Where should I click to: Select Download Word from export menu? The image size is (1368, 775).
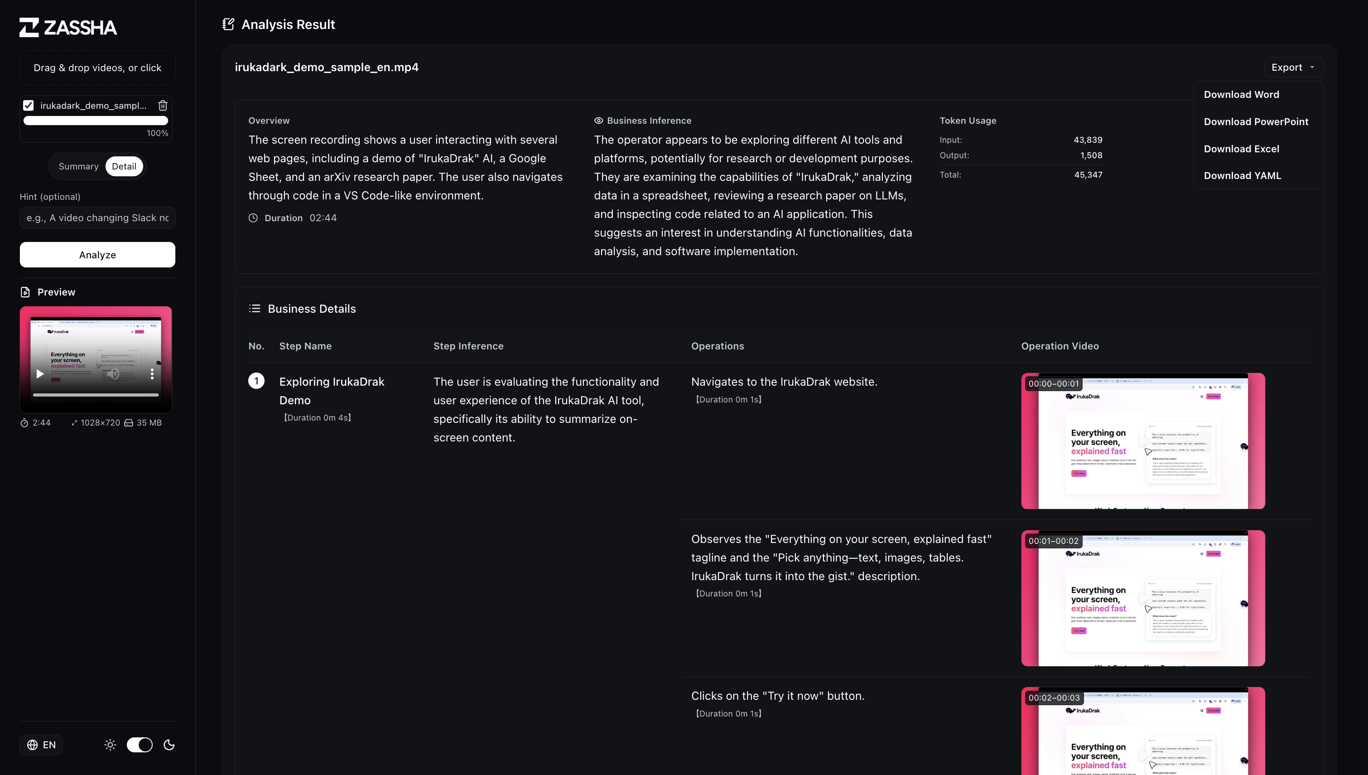point(1242,94)
